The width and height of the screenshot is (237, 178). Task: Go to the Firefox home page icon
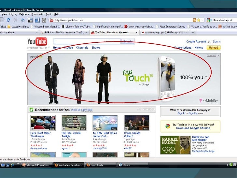23,20
